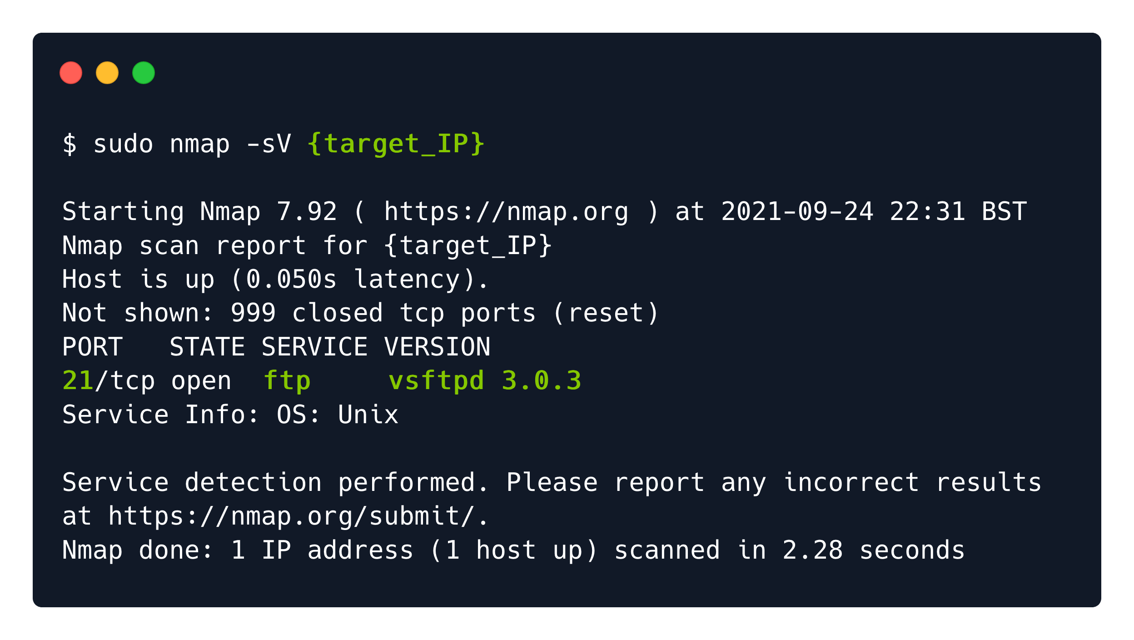Click the VERSION column header
This screenshot has height=640, width=1134.
(437, 347)
